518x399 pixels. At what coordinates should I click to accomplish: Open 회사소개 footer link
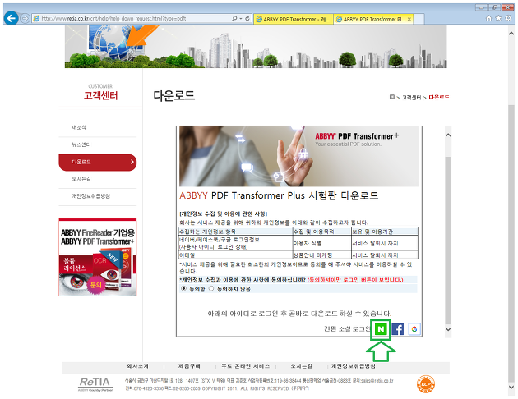point(138,366)
